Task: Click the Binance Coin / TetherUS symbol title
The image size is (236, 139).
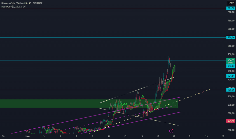Action: click(22, 3)
